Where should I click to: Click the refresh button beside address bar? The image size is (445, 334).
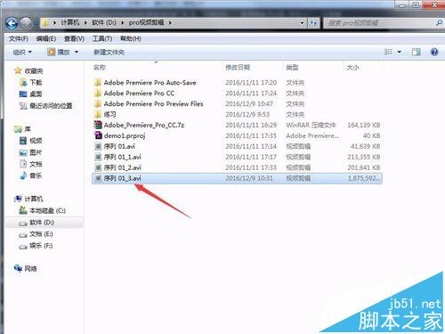(x=313, y=23)
